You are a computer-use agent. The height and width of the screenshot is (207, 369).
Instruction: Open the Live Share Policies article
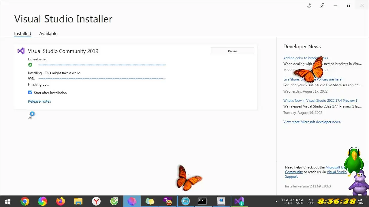pos(313,79)
